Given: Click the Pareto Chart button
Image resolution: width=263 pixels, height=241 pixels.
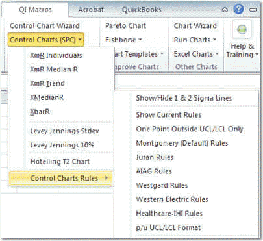Looking at the screenshot, I should 125,26.
